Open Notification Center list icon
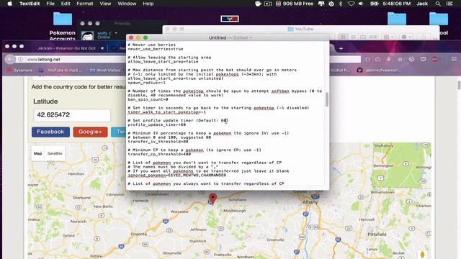Viewport: 461px width, 259px height. coord(449,4)
